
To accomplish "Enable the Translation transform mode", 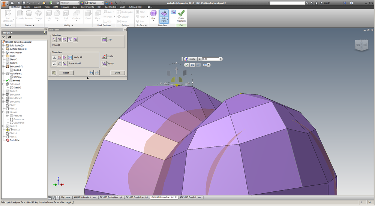I will (x=60, y=57).
